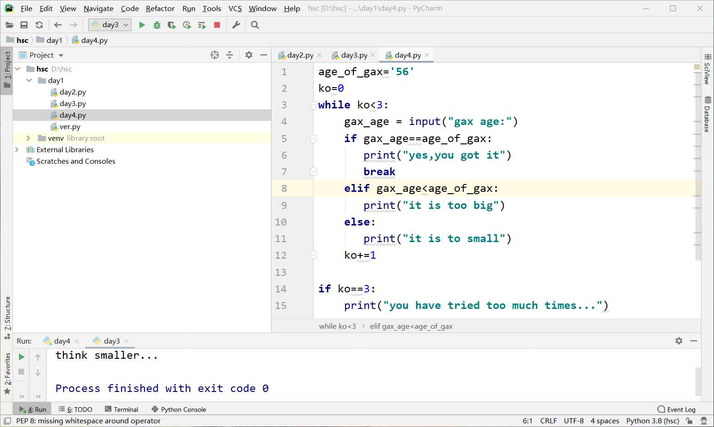Open the Terminal tool window
The image size is (714, 427).
click(121, 409)
